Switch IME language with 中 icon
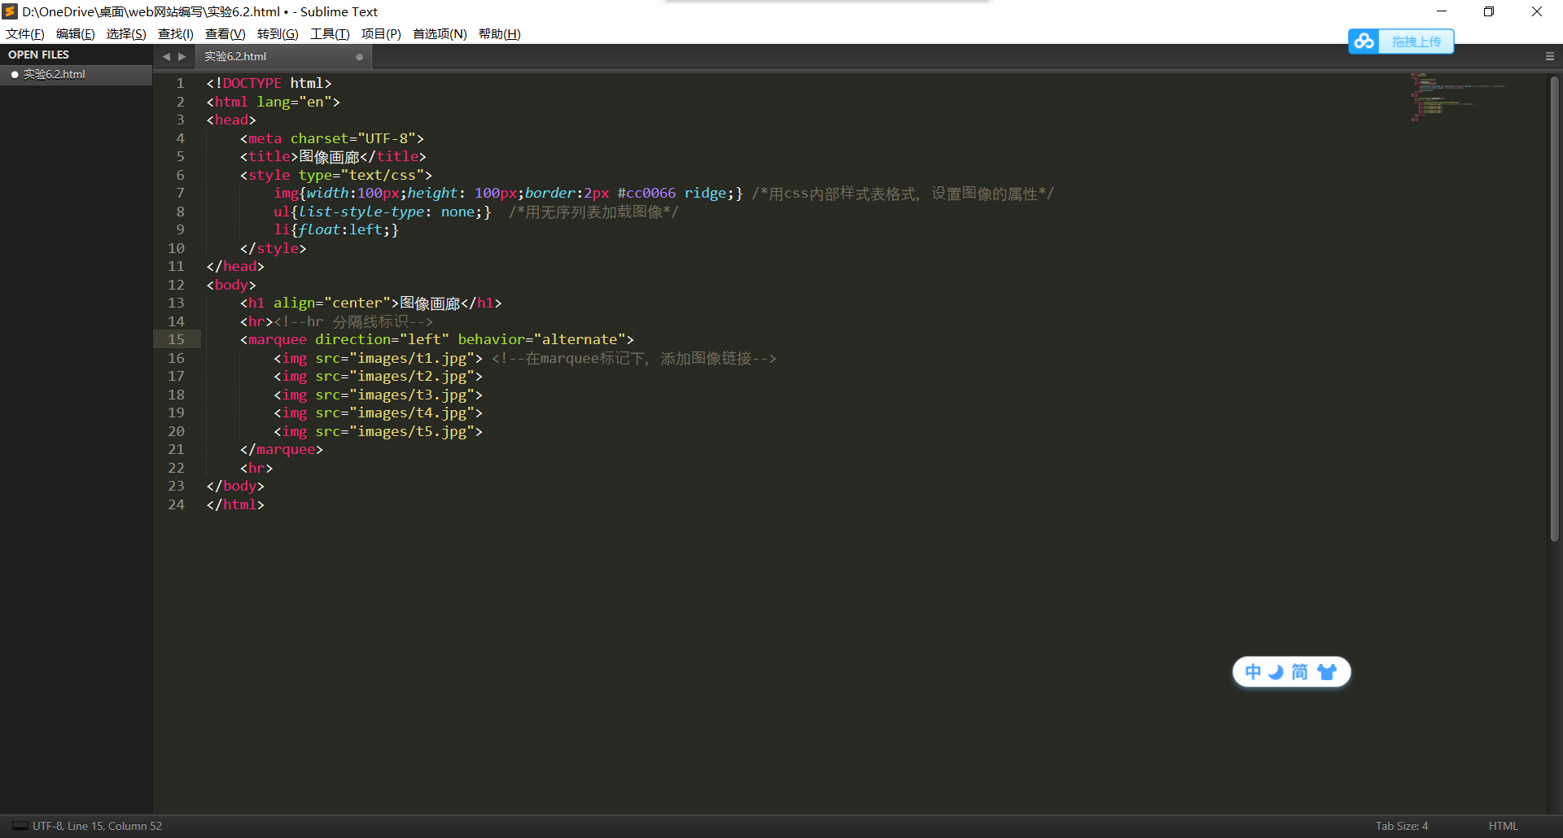The image size is (1563, 838). coord(1253,672)
